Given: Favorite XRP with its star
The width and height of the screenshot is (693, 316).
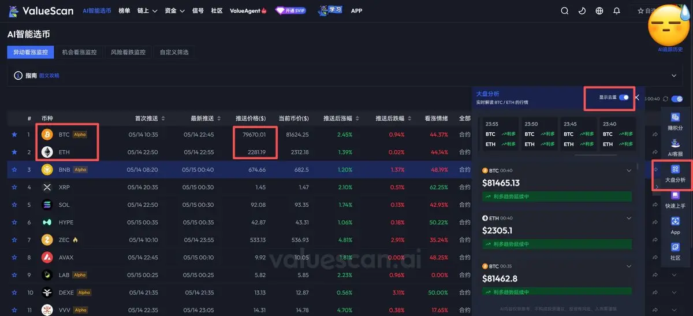Looking at the screenshot, I should click(x=14, y=187).
